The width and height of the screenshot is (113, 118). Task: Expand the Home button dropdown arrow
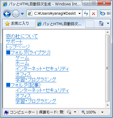[x=108, y=23]
